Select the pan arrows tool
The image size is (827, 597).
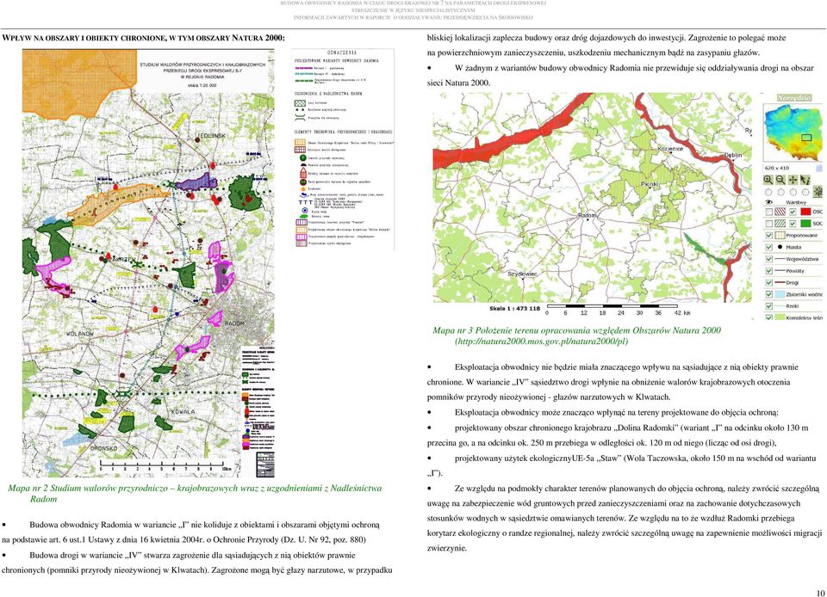click(793, 180)
